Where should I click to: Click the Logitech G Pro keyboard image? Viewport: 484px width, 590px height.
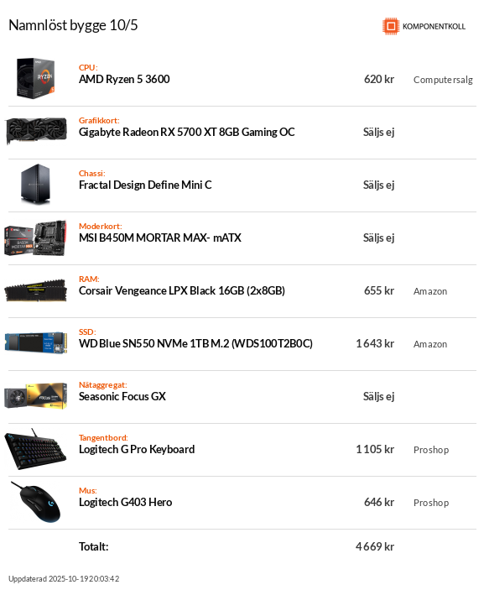pyautogui.click(x=36, y=449)
